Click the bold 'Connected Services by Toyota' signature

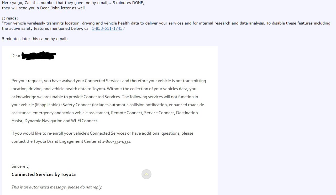tap(44, 174)
